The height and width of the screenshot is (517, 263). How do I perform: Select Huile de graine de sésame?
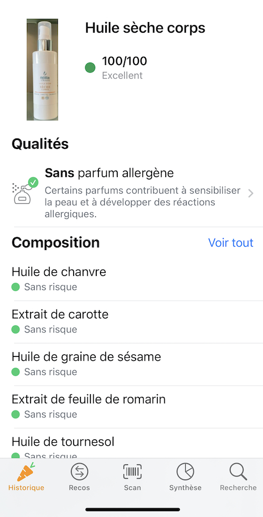point(131,364)
